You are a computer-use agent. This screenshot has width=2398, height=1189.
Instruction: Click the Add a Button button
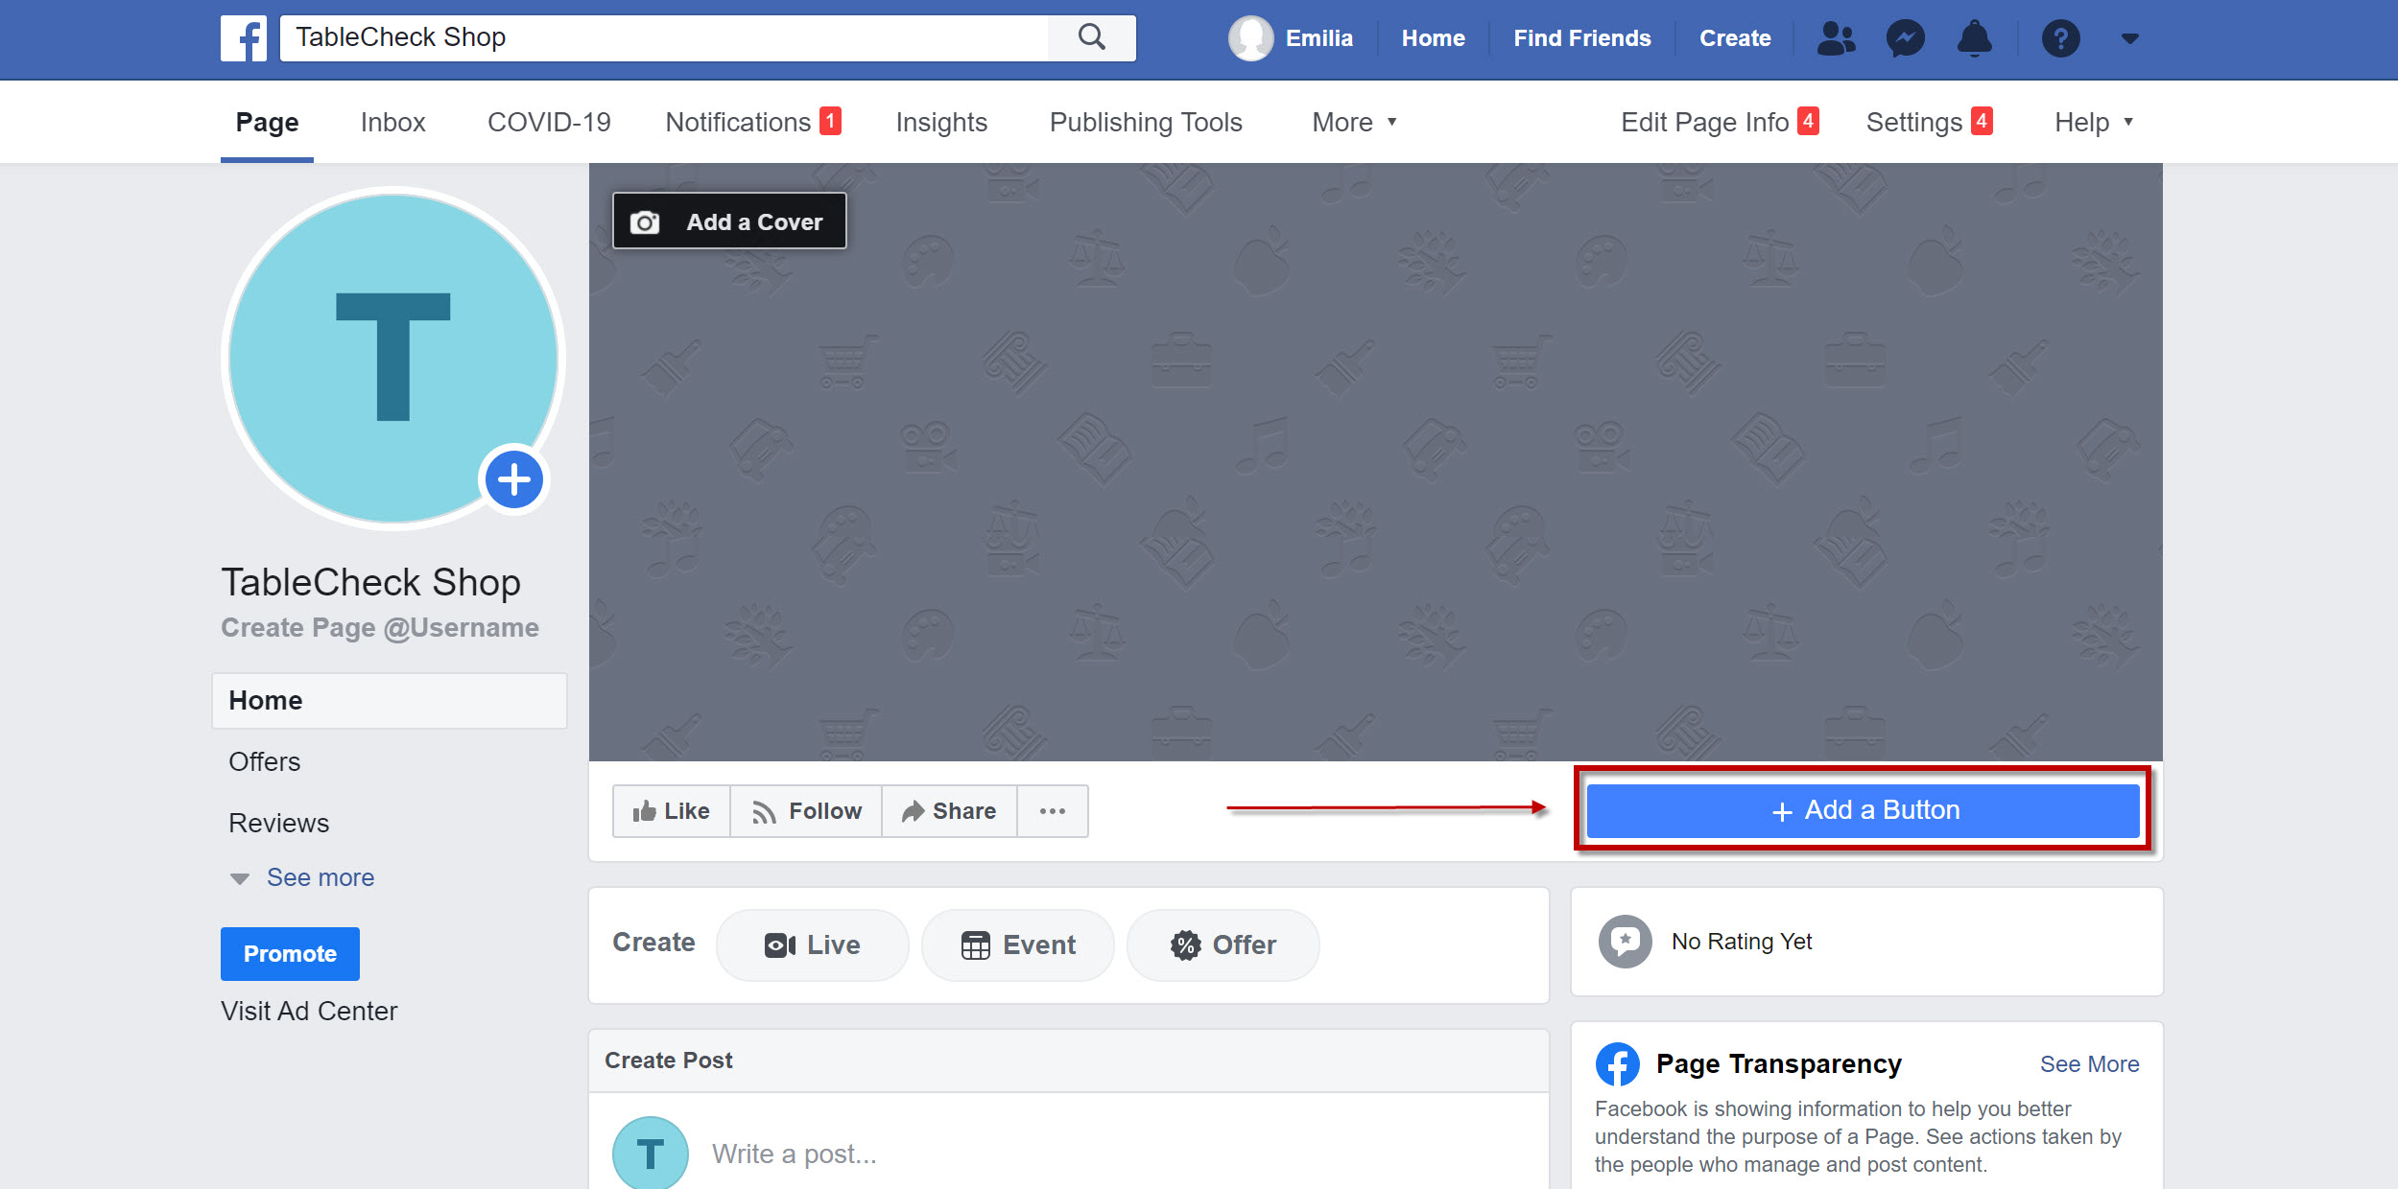pos(1864,810)
